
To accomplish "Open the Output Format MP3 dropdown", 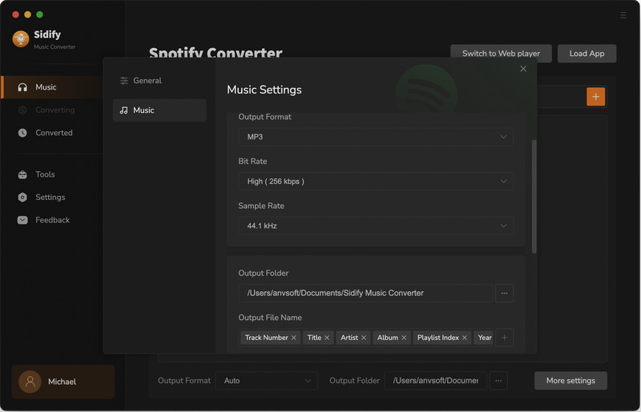I will pyautogui.click(x=376, y=137).
